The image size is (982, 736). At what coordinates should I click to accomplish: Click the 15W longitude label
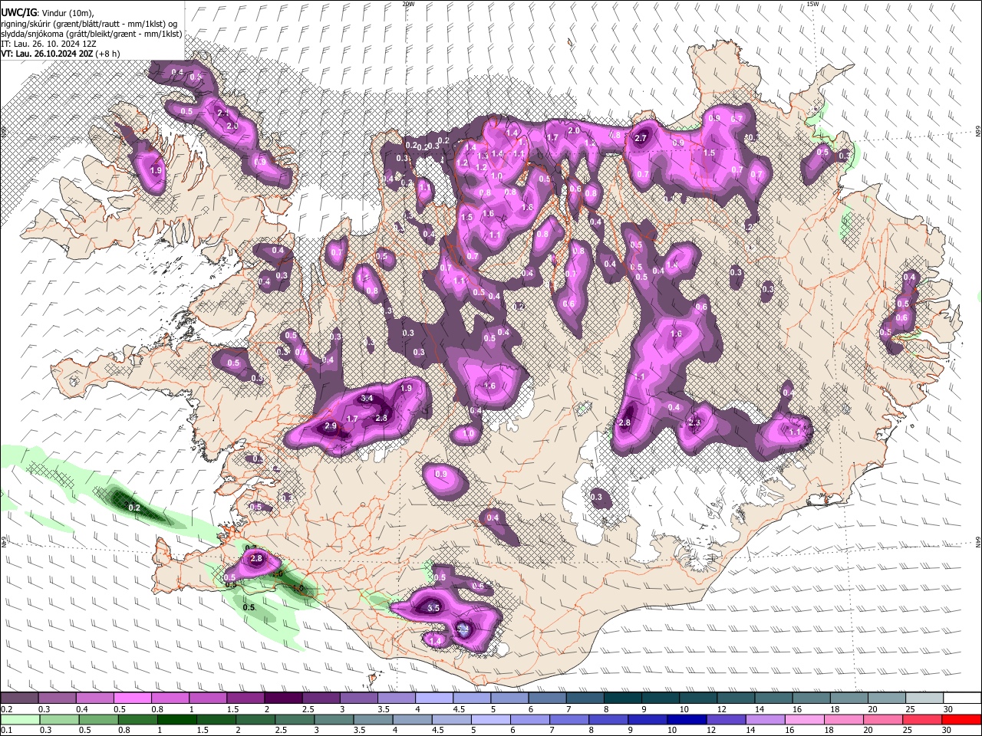pos(812,4)
